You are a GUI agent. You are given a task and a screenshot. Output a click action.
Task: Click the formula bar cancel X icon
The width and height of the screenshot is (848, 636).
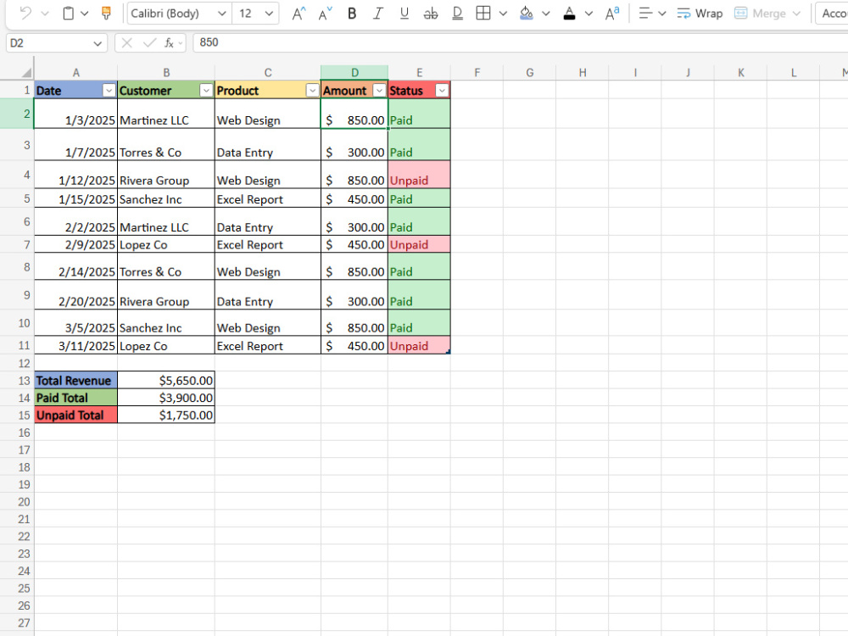(x=126, y=42)
